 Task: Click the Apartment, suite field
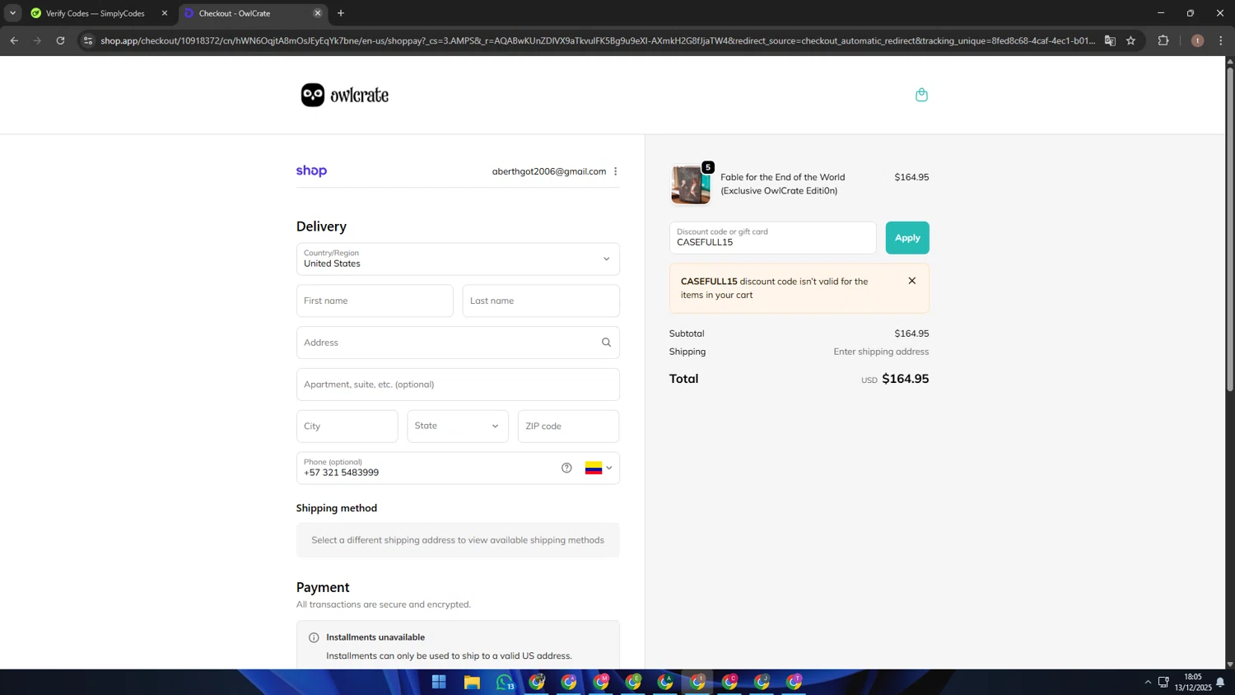pos(458,385)
